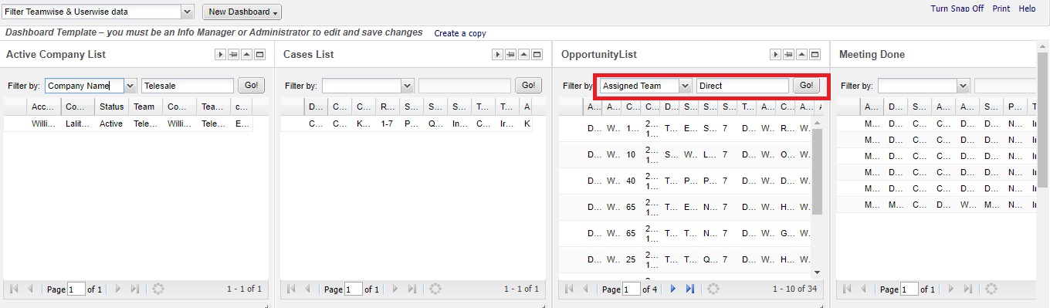Click the Create a copy link

click(x=460, y=33)
